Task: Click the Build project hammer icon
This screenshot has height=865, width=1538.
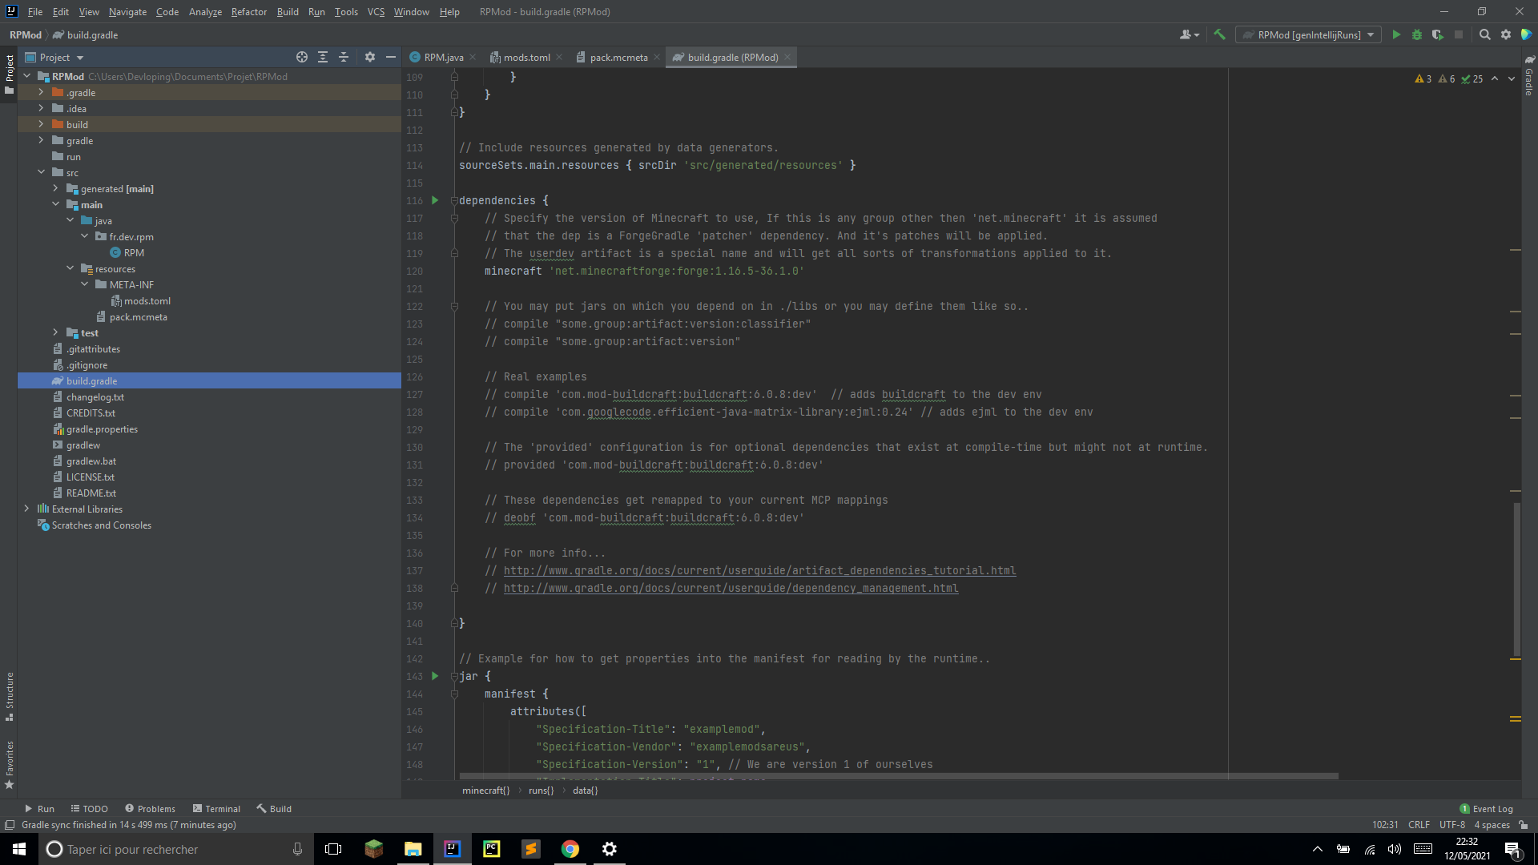Action: [x=1219, y=34]
